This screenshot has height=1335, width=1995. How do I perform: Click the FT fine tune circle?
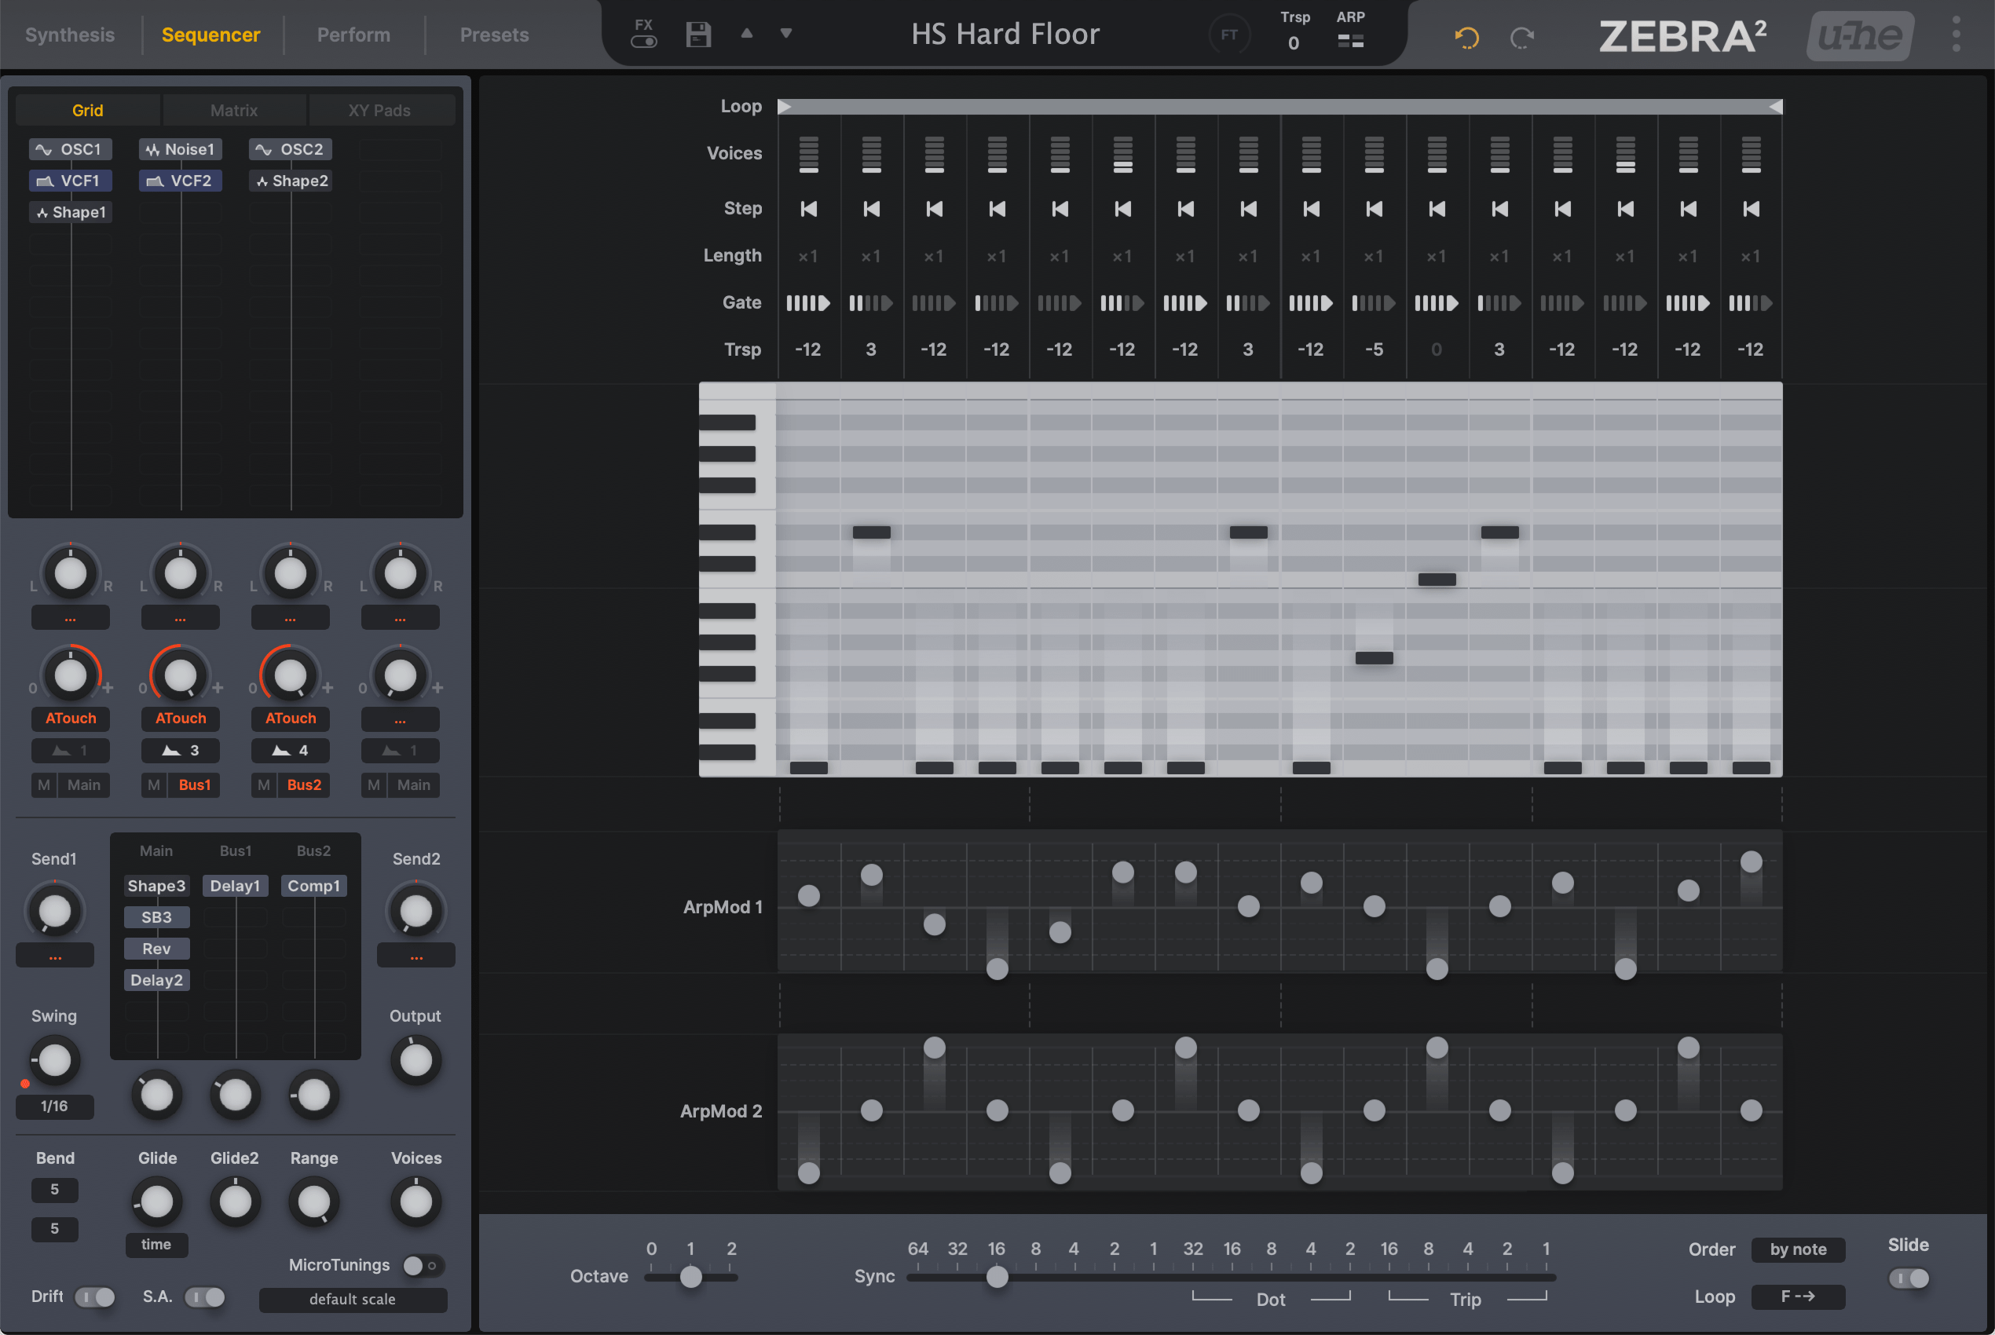tap(1228, 35)
